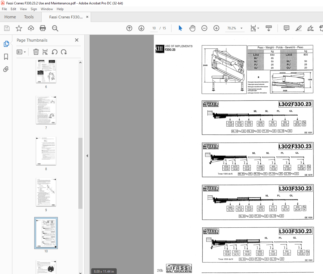Open the Fill & Sign tool
Screen dimensions: 323x274
[x=310, y=28]
